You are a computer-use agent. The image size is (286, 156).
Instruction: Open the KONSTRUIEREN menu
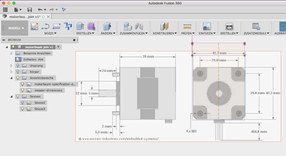pyautogui.click(x=165, y=33)
